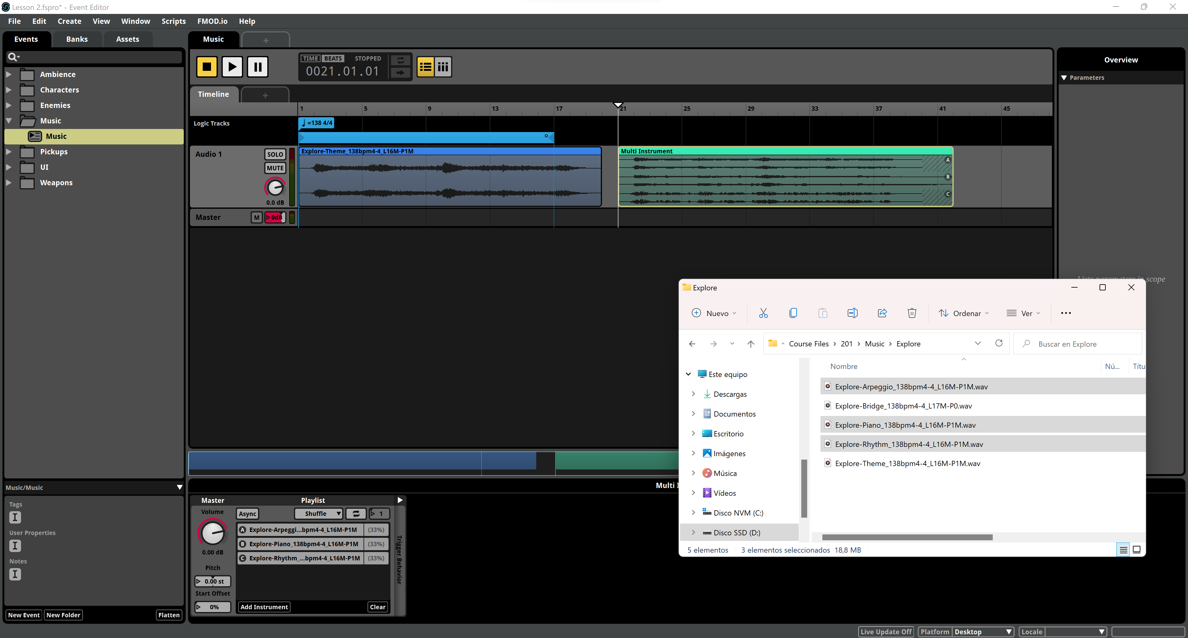Click Nuevo button in Explore window
The width and height of the screenshot is (1188, 638).
(x=713, y=313)
